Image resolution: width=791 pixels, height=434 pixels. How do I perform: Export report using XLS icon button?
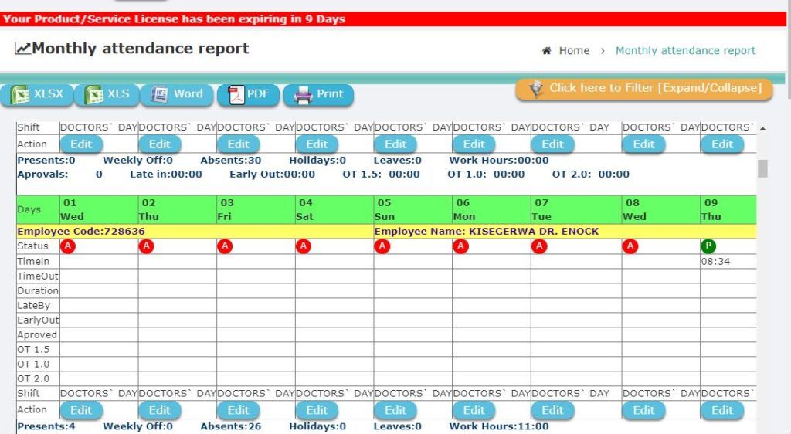tap(107, 95)
